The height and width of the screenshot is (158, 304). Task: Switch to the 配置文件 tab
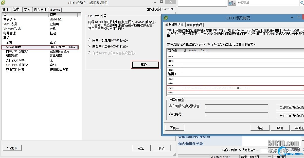(x=40, y=9)
